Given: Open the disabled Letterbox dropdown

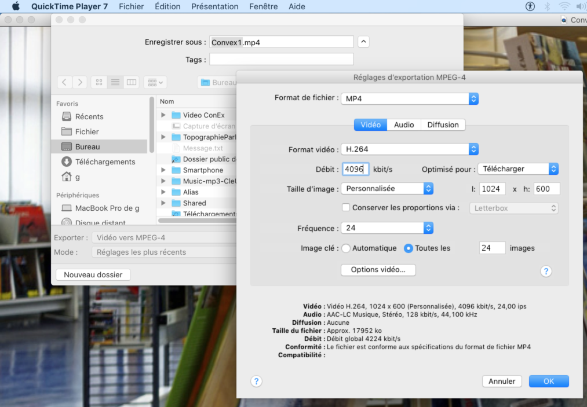Looking at the screenshot, I should coord(513,208).
